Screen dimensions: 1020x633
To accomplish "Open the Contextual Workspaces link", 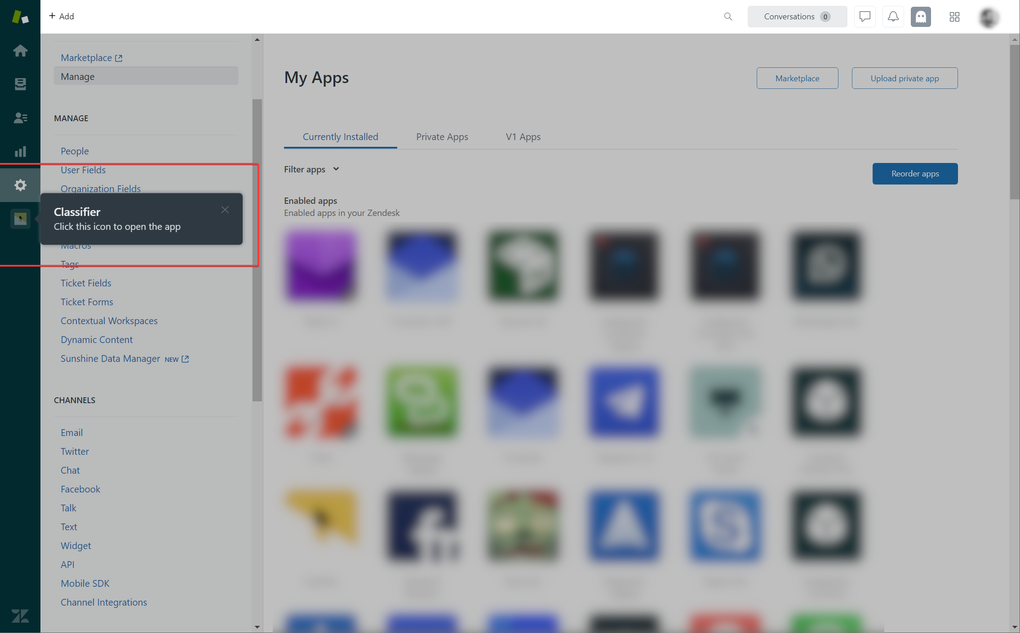I will pyautogui.click(x=109, y=321).
